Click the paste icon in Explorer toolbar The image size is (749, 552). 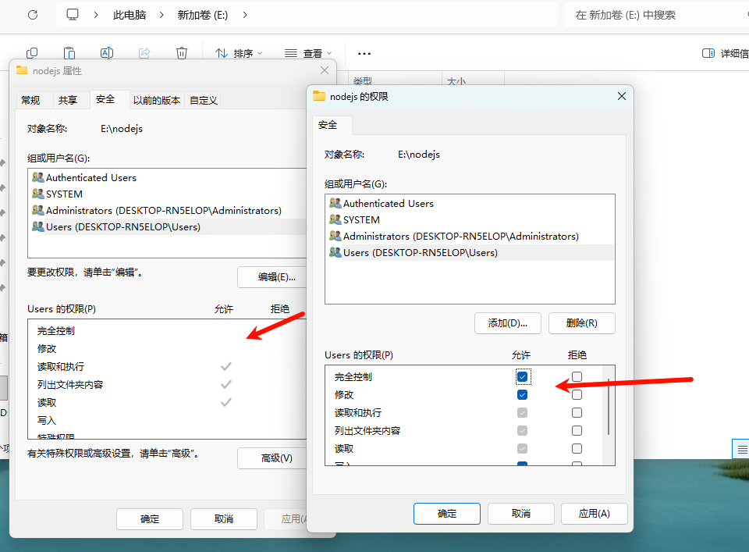(69, 53)
